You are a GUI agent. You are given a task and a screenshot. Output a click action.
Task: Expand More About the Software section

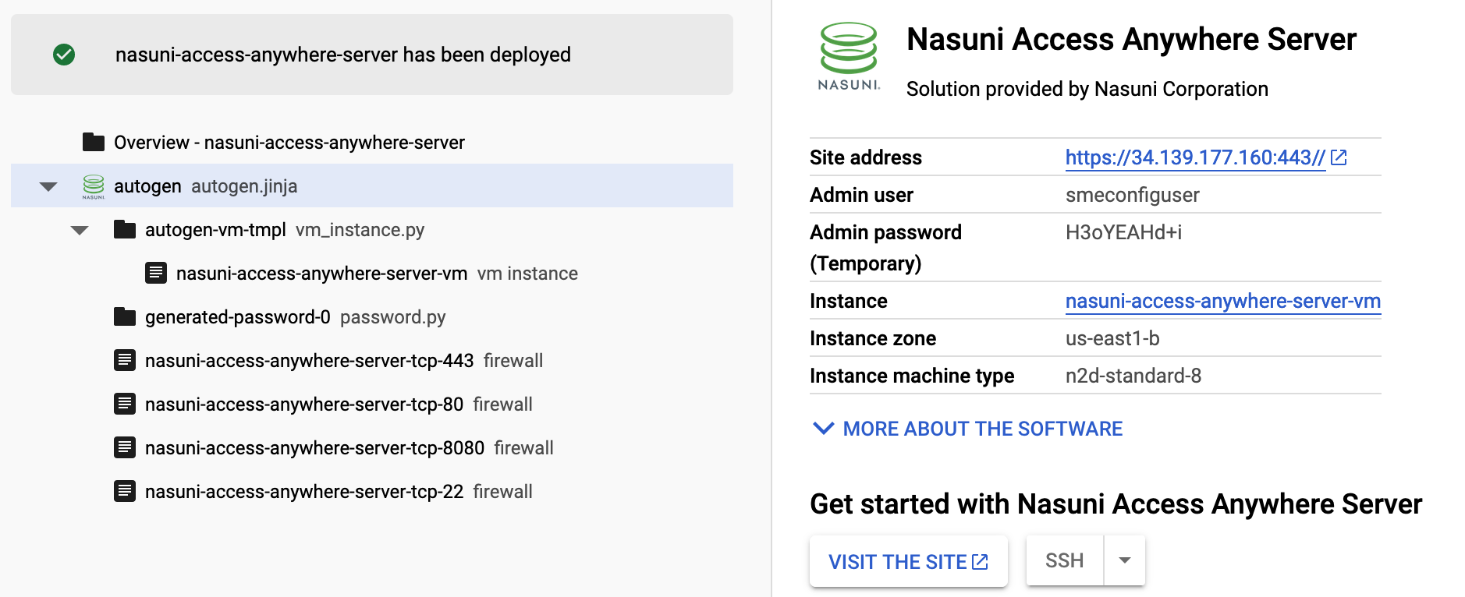click(967, 429)
